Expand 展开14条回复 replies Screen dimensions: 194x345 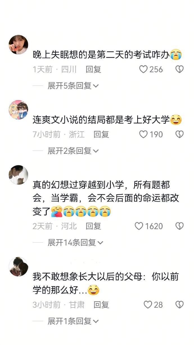tap(75, 242)
